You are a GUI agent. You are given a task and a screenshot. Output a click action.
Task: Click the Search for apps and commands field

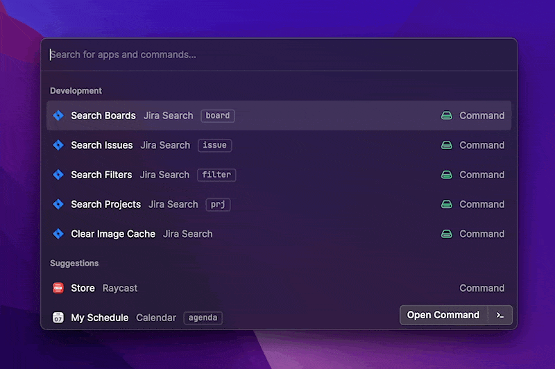click(x=279, y=55)
